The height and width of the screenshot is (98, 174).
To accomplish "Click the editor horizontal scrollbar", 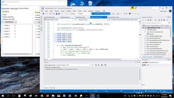I will click(86, 59).
